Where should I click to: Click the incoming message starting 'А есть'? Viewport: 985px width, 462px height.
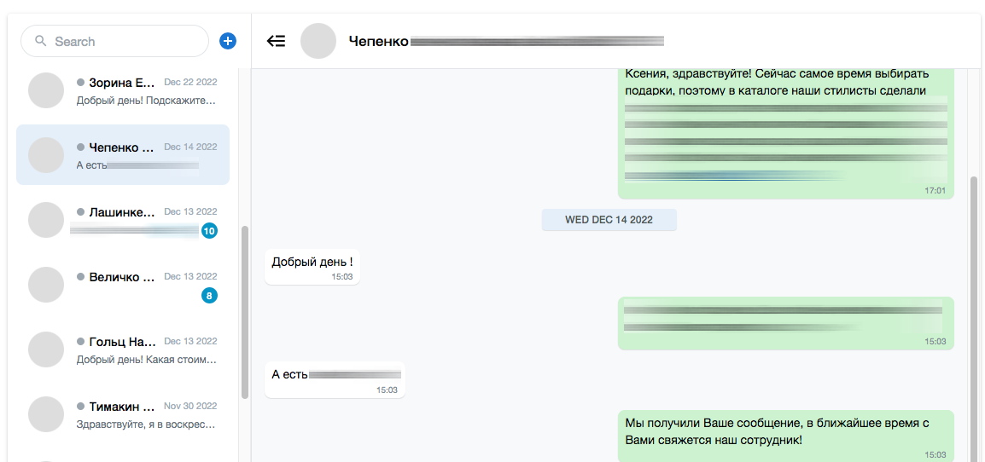tap(335, 379)
